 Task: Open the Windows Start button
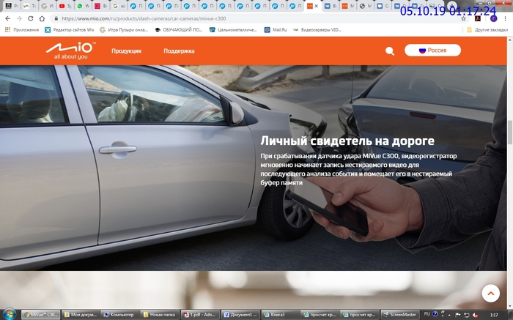pos(10,314)
